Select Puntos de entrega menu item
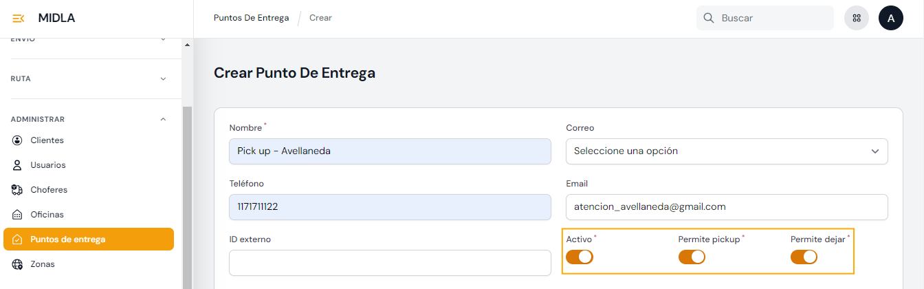The width and height of the screenshot is (924, 289). (x=89, y=239)
